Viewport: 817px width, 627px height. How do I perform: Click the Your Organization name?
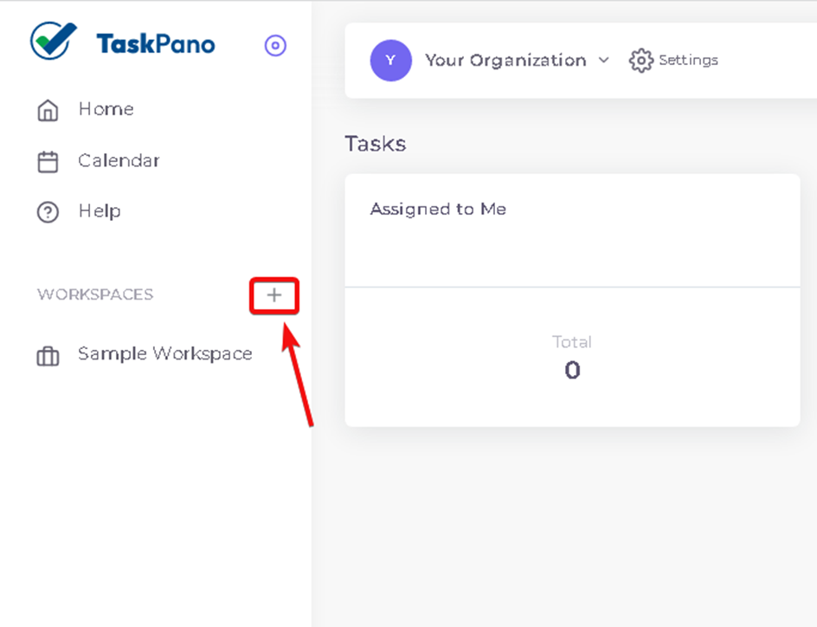coord(505,61)
